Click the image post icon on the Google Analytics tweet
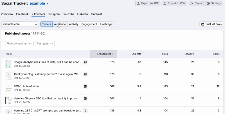 (85, 62)
